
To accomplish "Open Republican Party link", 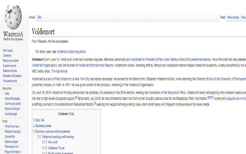I will (176, 92).
